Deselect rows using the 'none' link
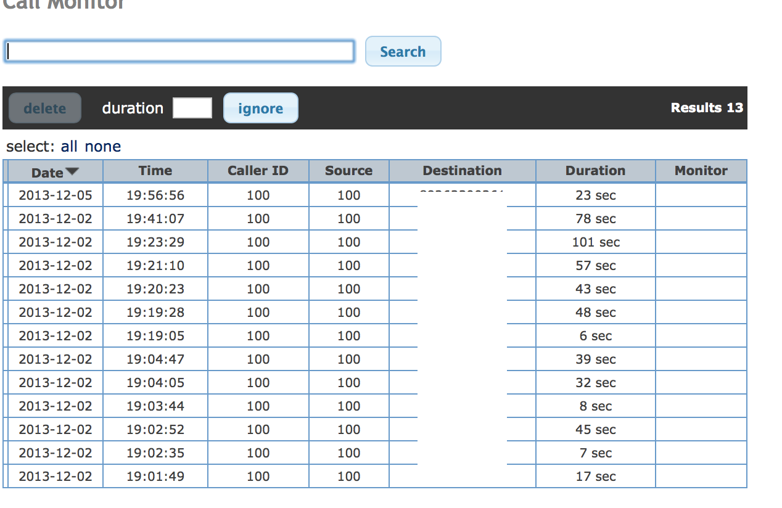 point(102,146)
